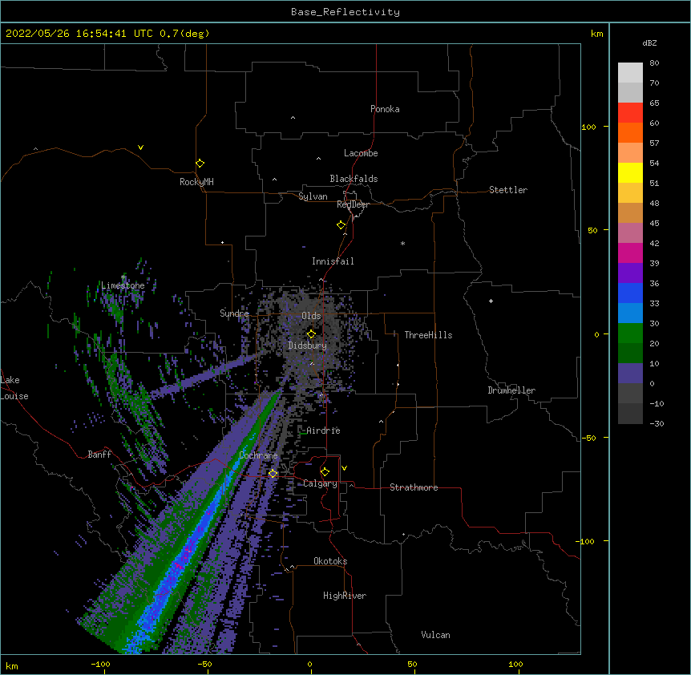
Task: Click the 100 tick on the right axis
Action: point(588,127)
